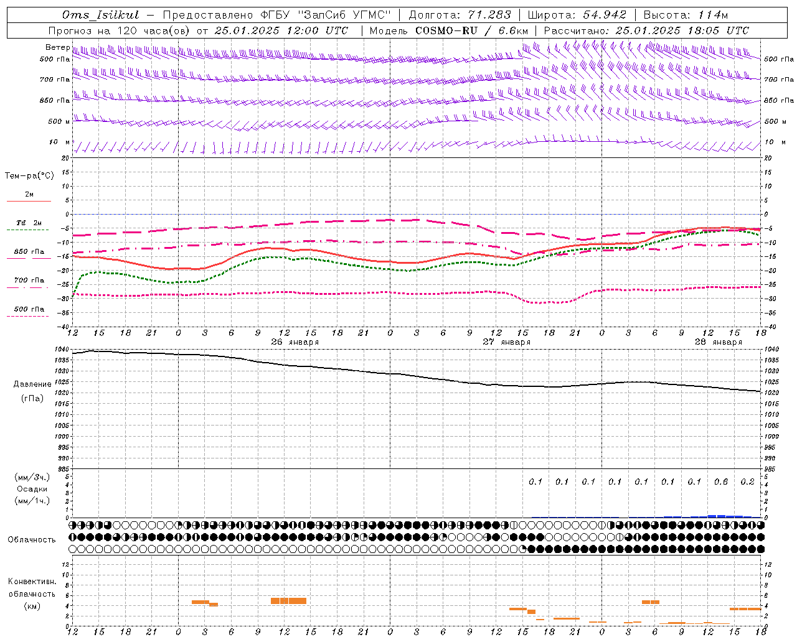Click the '(гПа)' unit under Давление

pyautogui.click(x=32, y=399)
